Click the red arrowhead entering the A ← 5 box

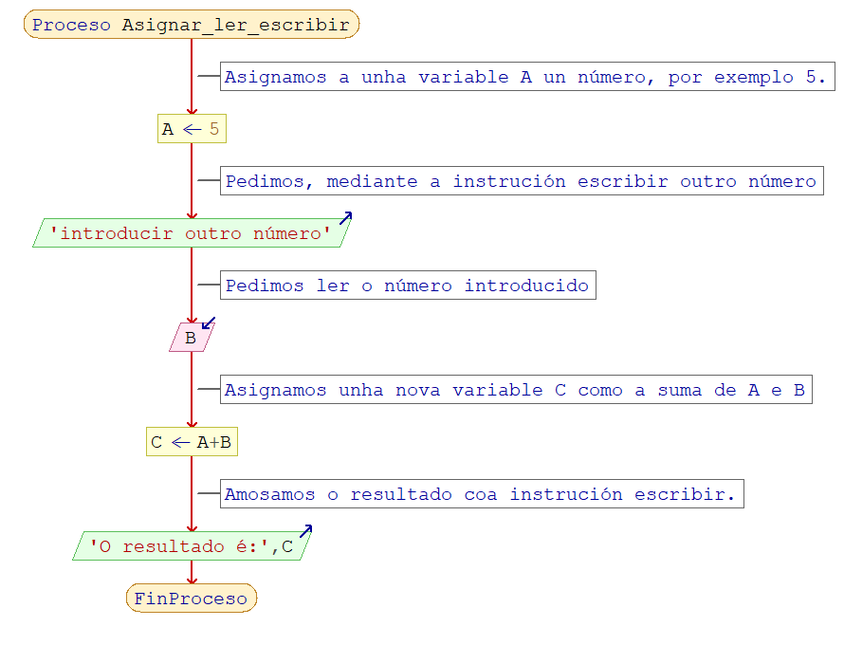tap(192, 110)
